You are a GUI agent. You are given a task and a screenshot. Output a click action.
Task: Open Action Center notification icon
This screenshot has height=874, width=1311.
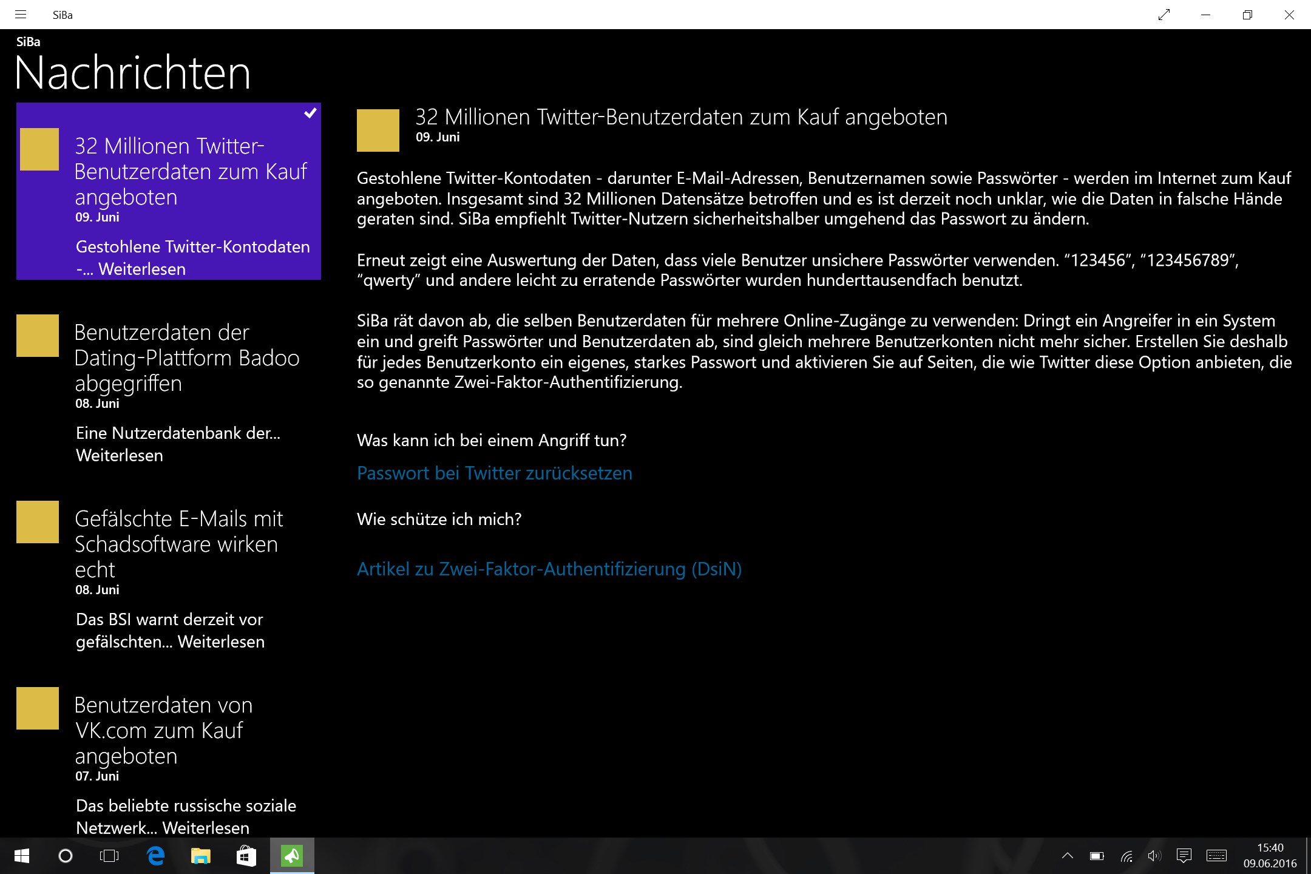(1184, 856)
